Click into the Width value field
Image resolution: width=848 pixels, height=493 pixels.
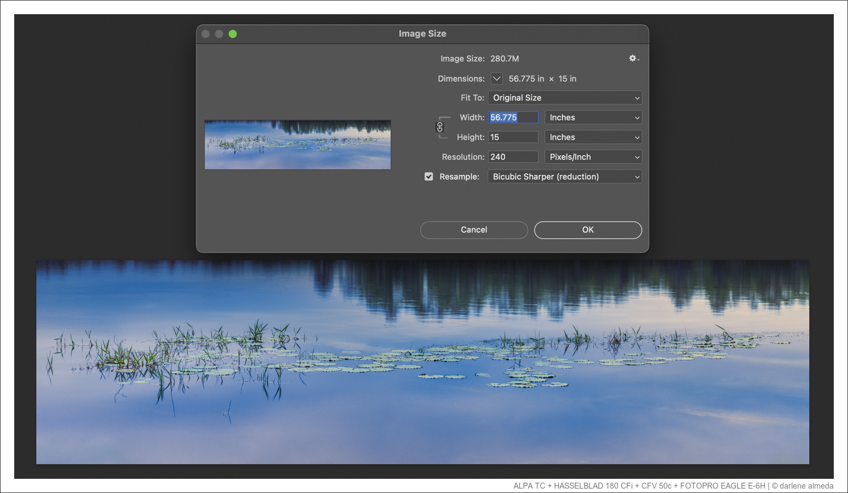pyautogui.click(x=513, y=117)
